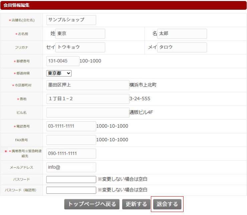
Task: Click the empty FAX番号 input field
Action: 71,140
